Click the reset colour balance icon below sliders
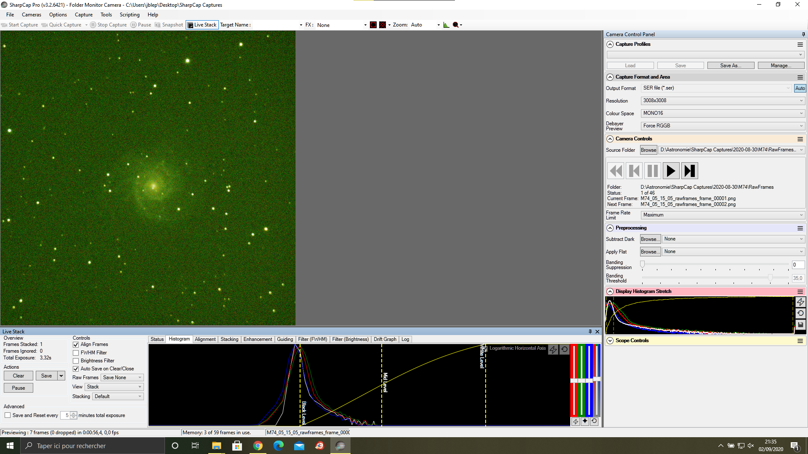Viewport: 808px width, 454px height. tap(594, 421)
